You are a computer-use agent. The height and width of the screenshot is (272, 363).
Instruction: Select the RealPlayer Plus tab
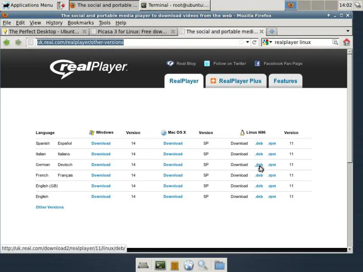click(236, 81)
